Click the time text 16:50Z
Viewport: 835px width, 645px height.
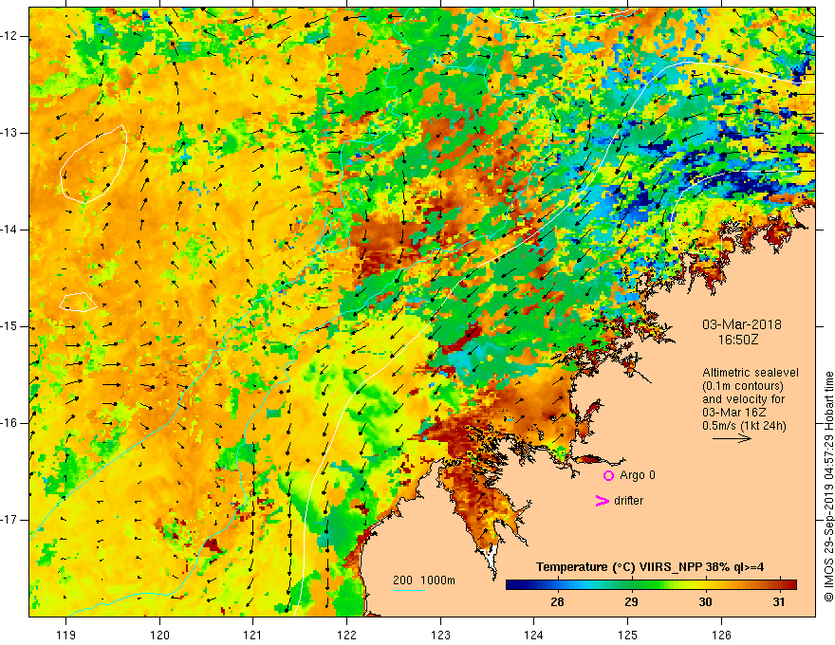coord(737,340)
